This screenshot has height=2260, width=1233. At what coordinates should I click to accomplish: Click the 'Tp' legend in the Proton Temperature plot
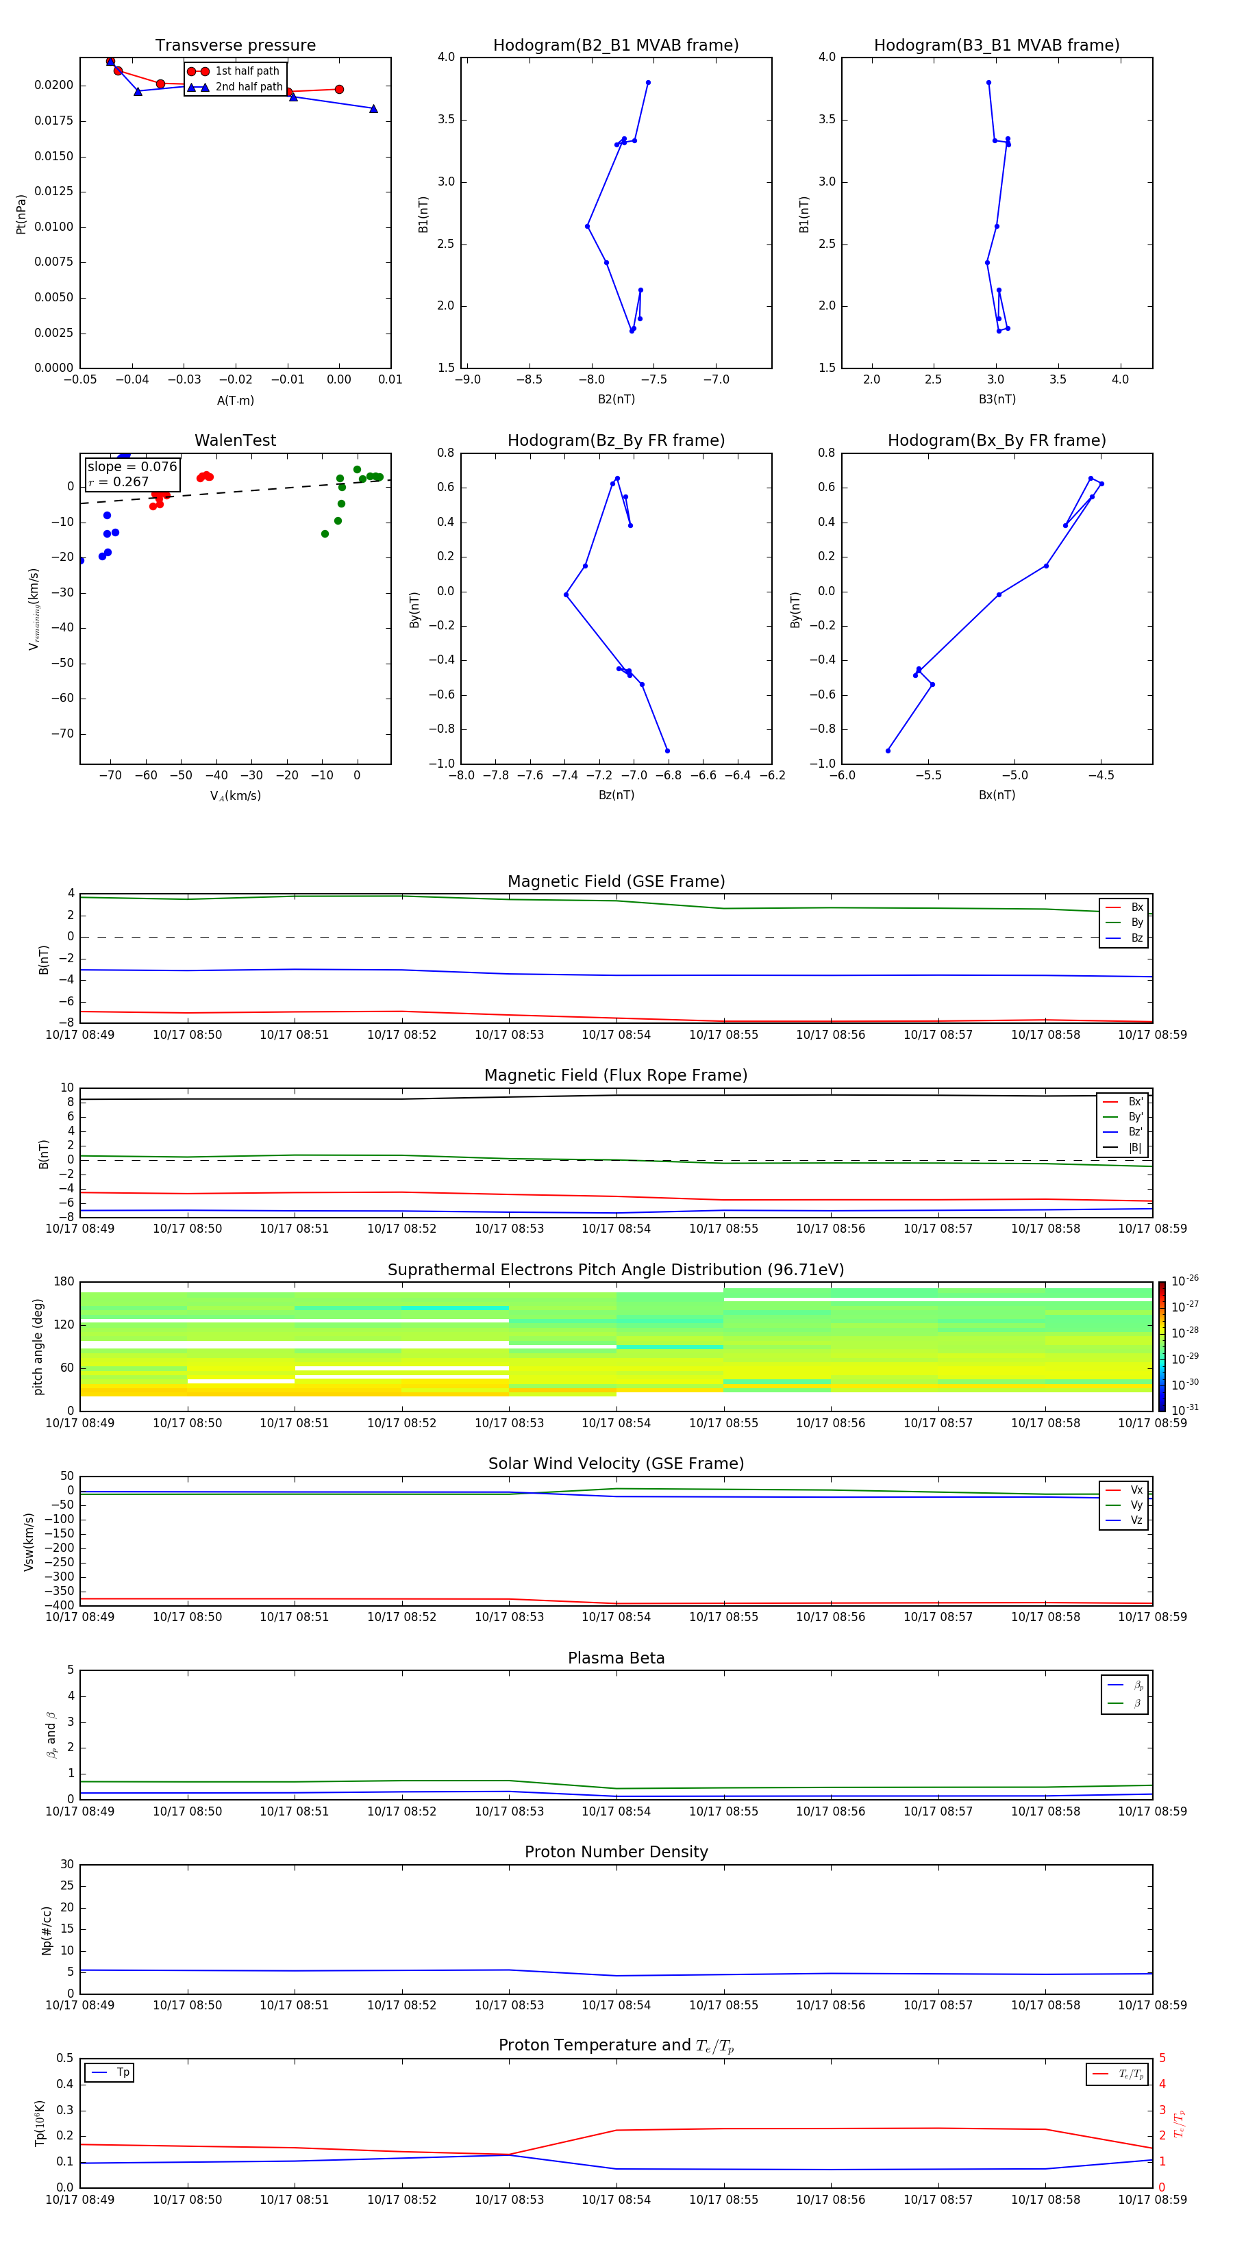(109, 2072)
